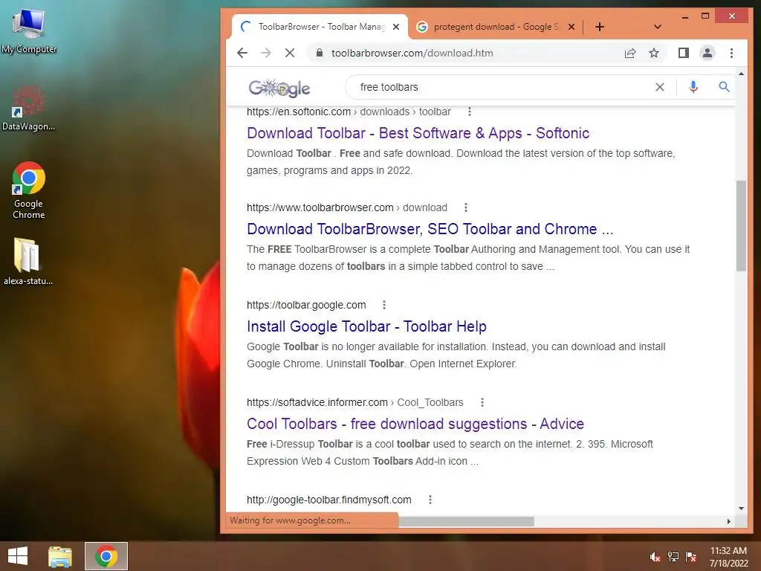Open options for findmysoft.com result

(430, 500)
